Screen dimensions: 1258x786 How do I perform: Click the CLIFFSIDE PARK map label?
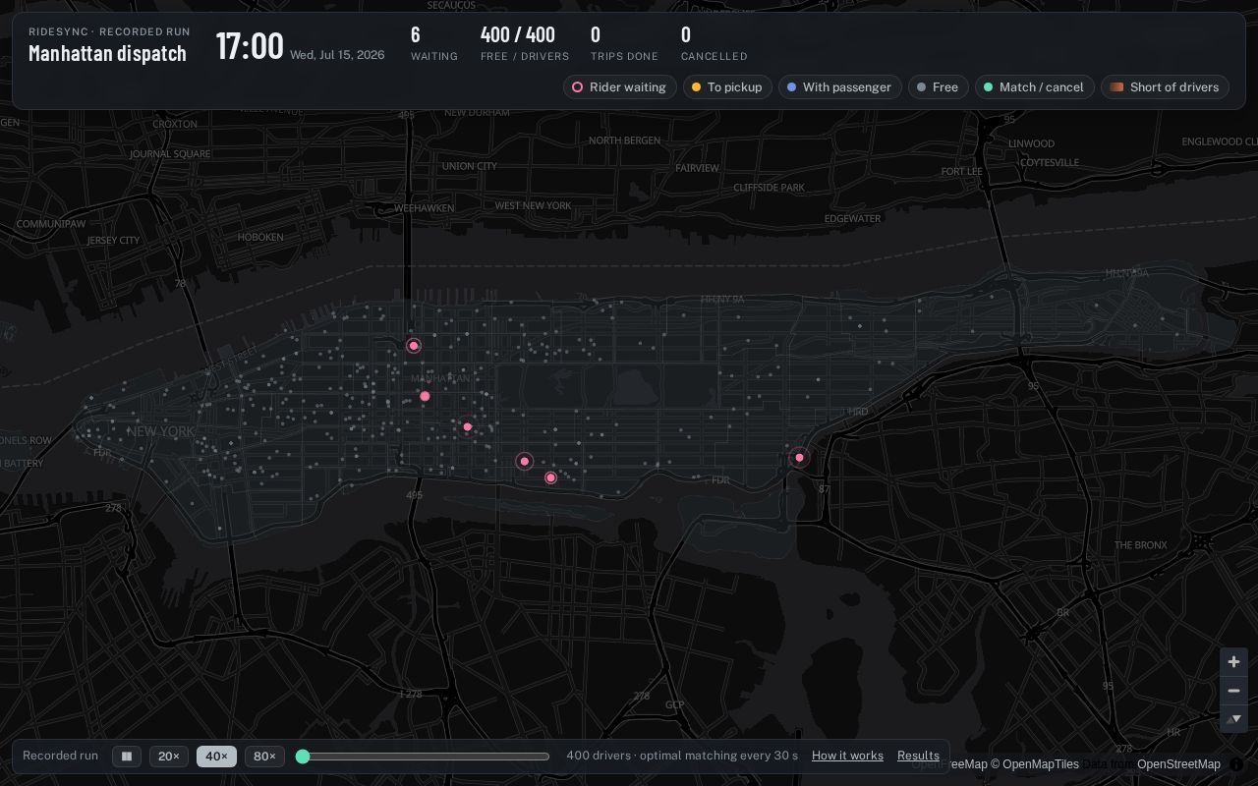(x=769, y=187)
